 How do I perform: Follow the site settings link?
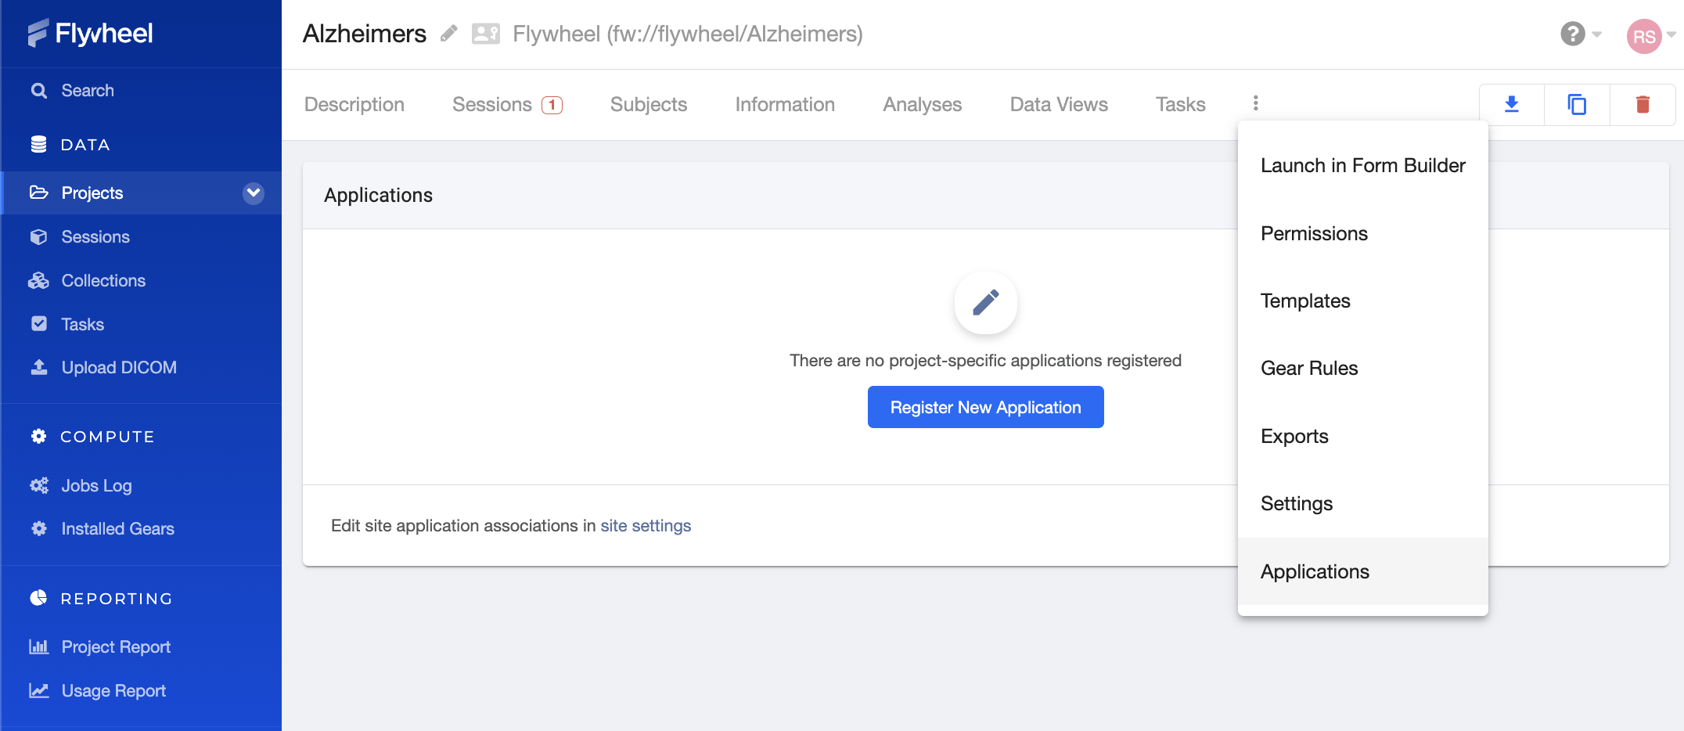(x=646, y=526)
